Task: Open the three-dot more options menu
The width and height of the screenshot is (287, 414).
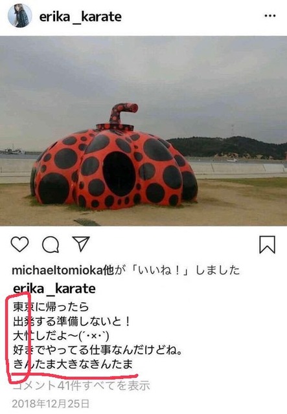Action: coord(270,16)
